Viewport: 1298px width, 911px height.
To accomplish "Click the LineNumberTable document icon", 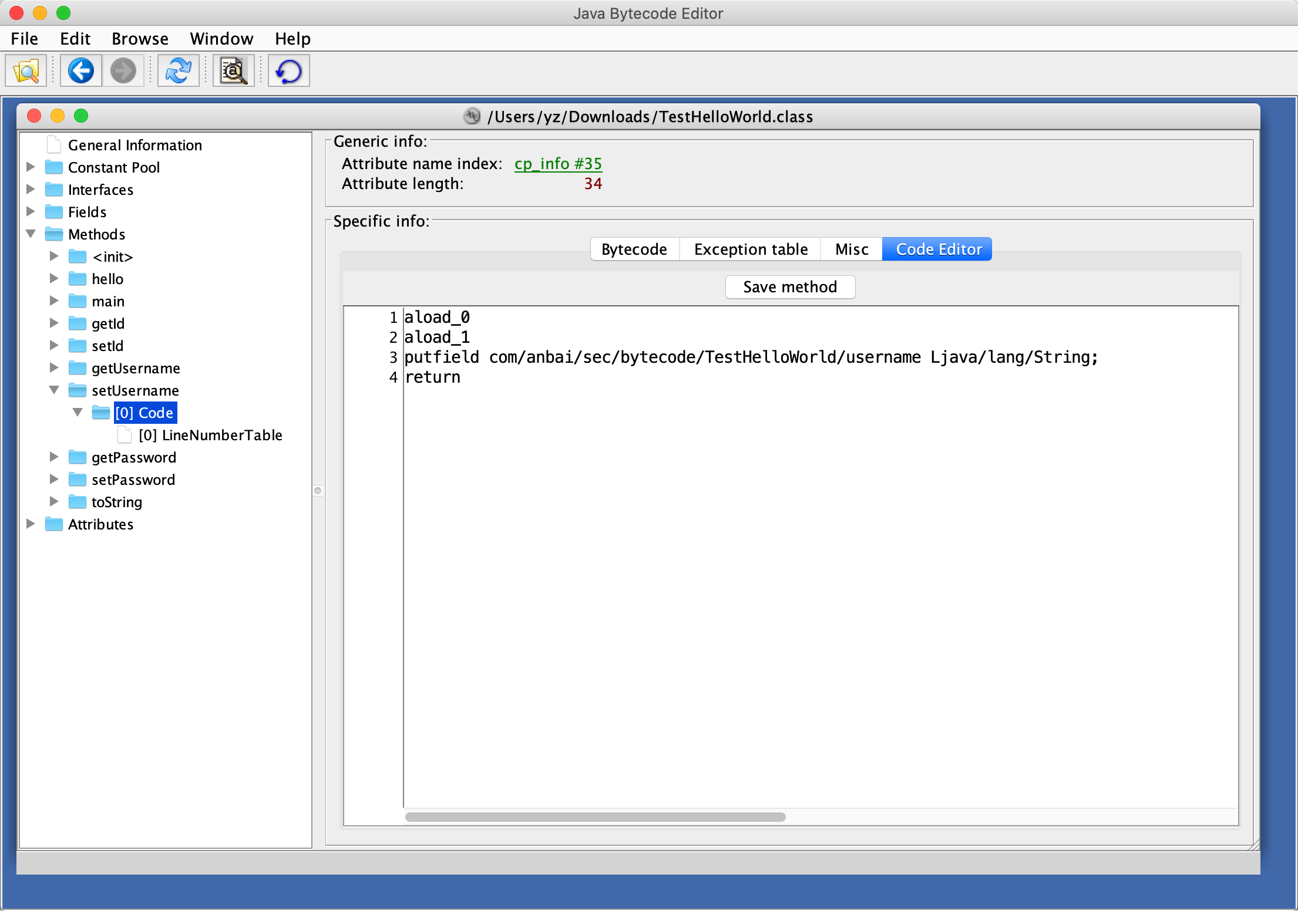I will click(x=125, y=435).
